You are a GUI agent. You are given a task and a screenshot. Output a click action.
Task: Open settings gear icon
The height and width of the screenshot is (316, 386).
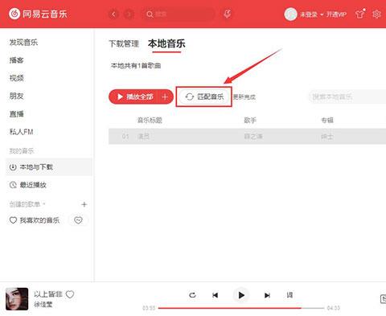coord(376,14)
